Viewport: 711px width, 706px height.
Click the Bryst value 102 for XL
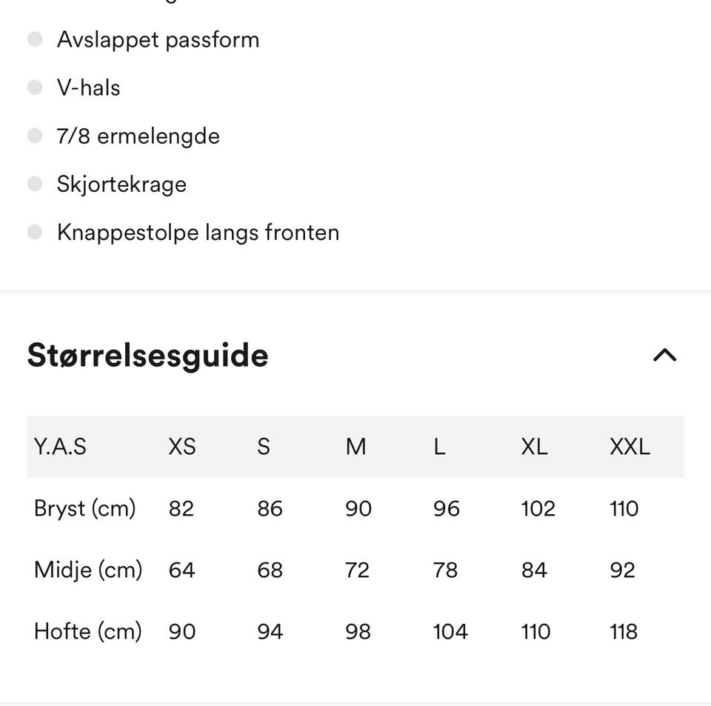[538, 509]
